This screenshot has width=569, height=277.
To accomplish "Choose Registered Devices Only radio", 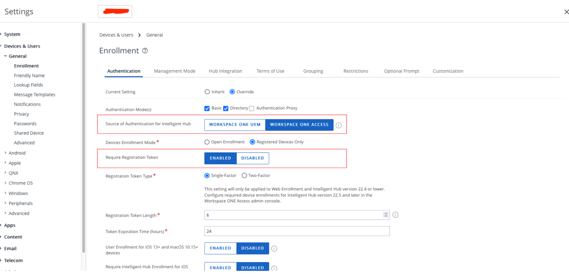I will (252, 142).
